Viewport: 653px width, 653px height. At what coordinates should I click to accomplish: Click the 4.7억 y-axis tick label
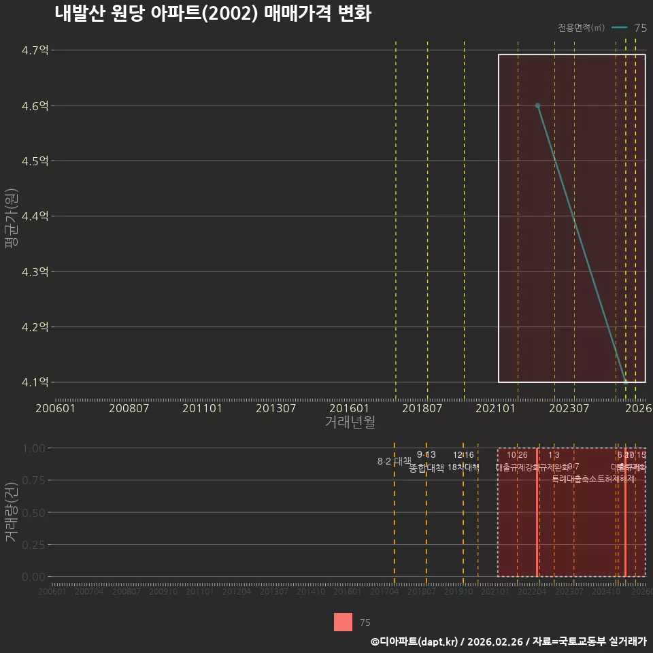click(35, 50)
